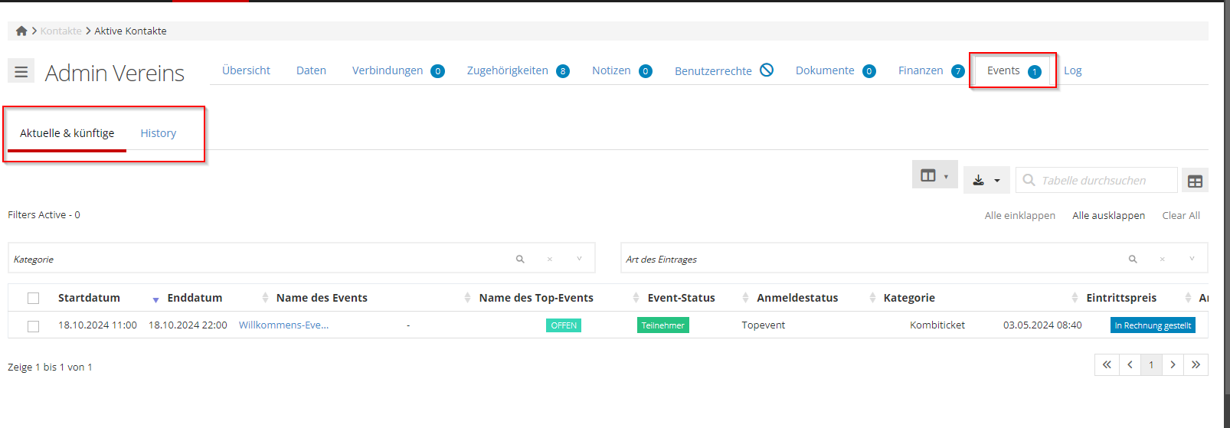Check the Willkommens-Event row checkbox
This screenshot has width=1230, height=428.
[x=33, y=326]
